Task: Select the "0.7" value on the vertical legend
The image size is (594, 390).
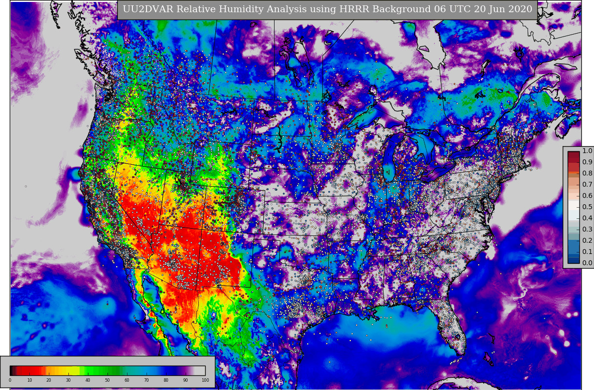Action: (x=587, y=184)
